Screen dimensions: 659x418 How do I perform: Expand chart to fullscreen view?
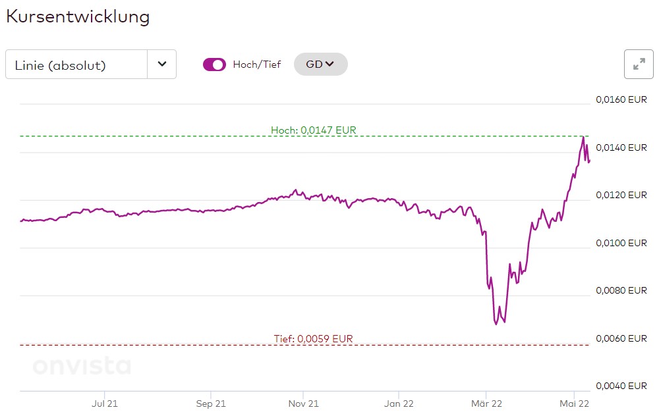coord(638,64)
